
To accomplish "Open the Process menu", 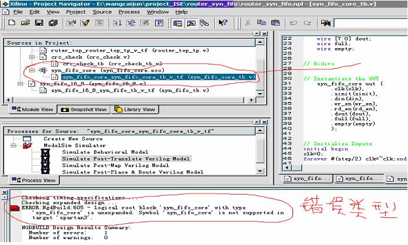I will pyautogui.click(x=129, y=11).
